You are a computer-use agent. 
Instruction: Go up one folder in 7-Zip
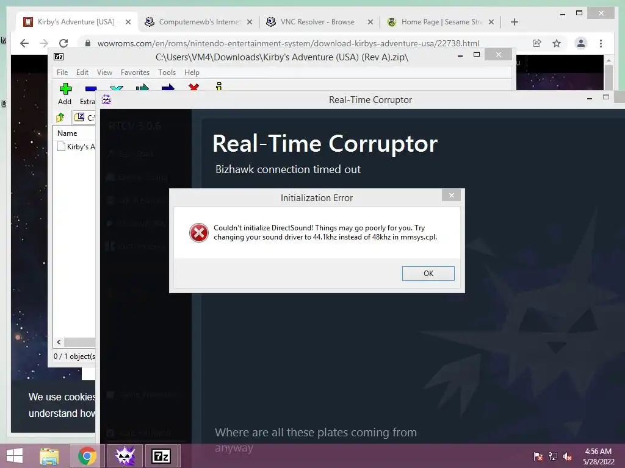coord(60,118)
